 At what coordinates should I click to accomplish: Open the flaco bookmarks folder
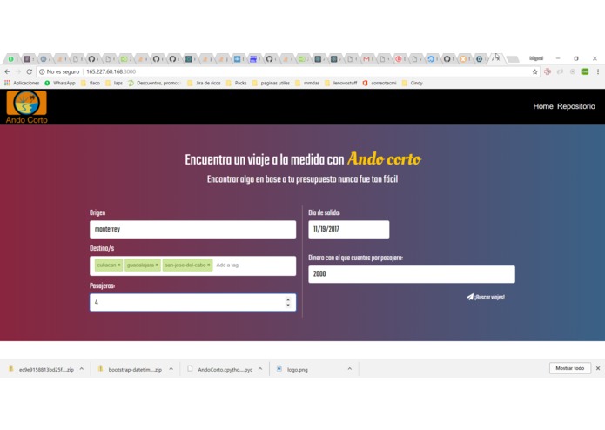pyautogui.click(x=91, y=83)
